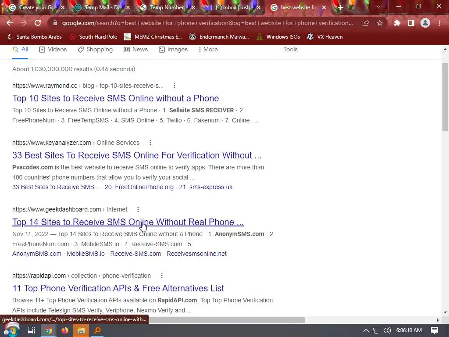
Task: Open 'Receive-SMS.com' sitelink
Action: point(135,254)
